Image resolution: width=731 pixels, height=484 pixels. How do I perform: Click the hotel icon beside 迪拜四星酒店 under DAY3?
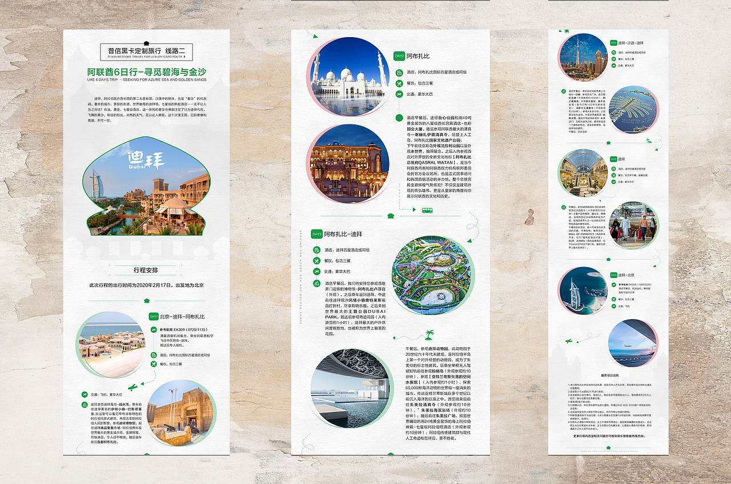(x=316, y=250)
